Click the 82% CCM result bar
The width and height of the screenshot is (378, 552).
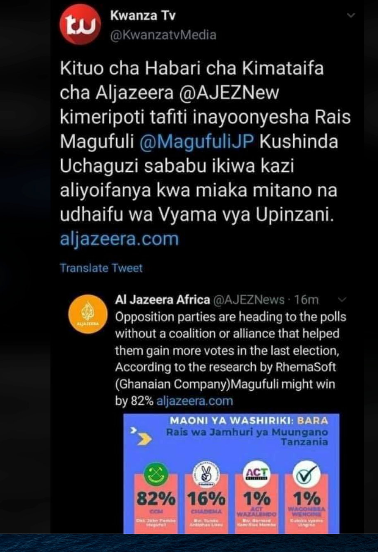pyautogui.click(x=156, y=498)
